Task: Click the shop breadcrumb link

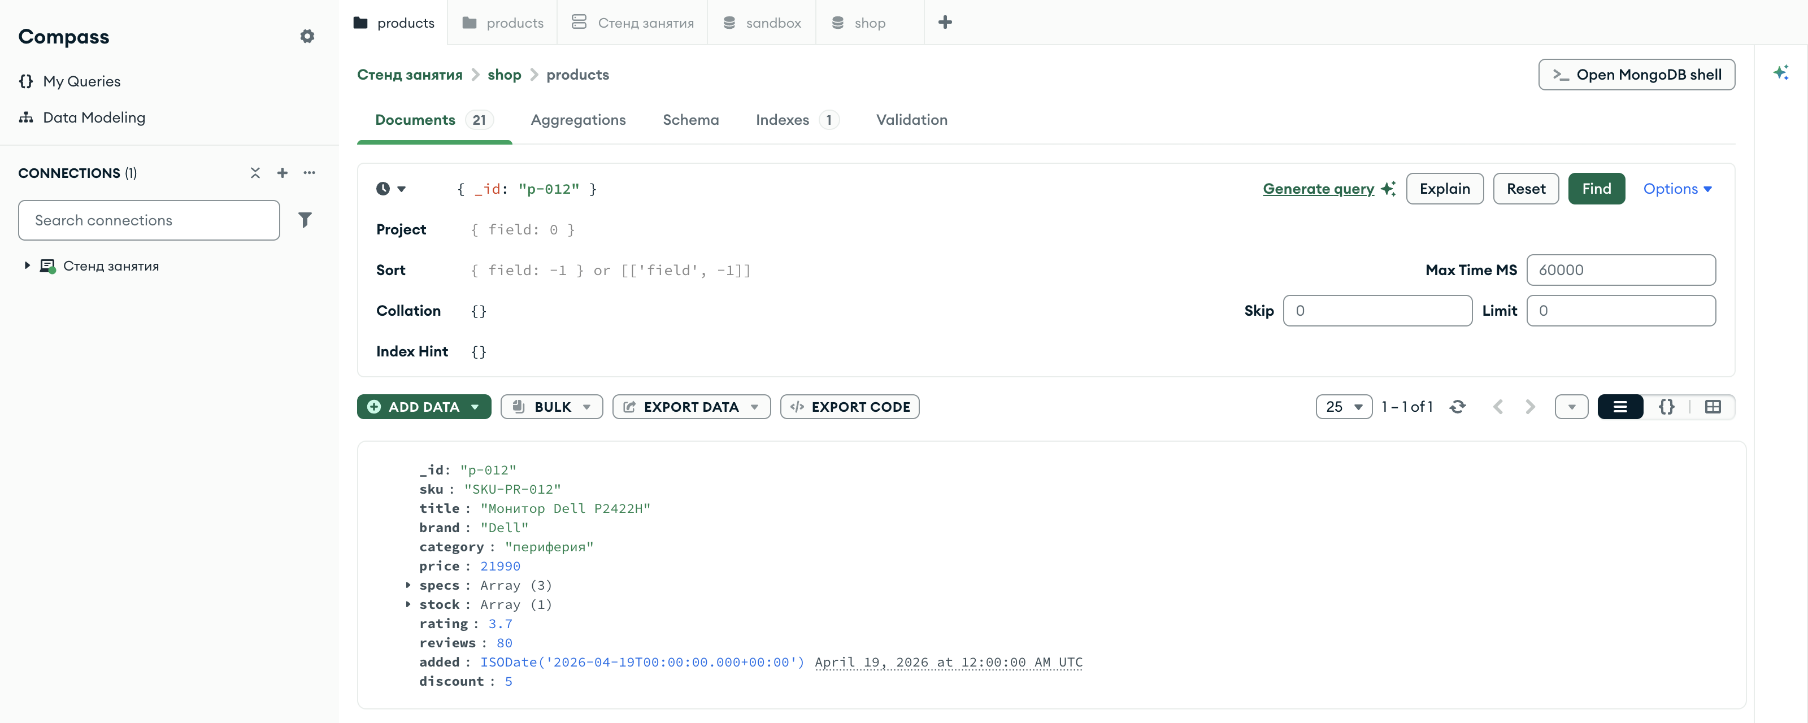Action: tap(504, 75)
